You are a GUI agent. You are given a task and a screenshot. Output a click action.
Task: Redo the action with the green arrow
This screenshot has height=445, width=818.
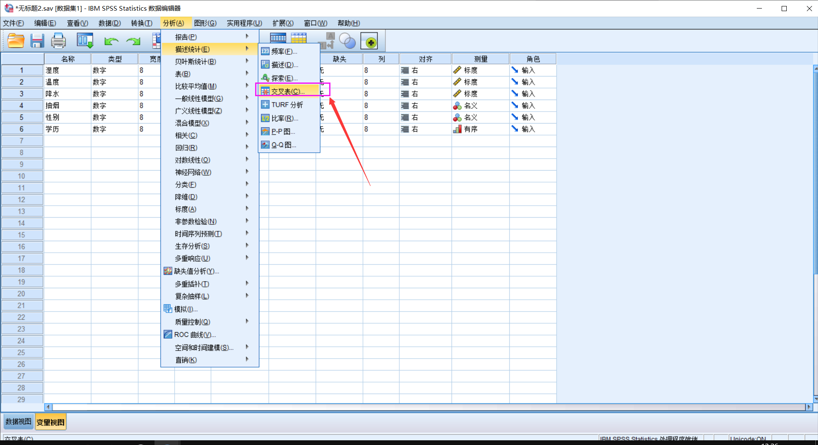[x=133, y=41]
